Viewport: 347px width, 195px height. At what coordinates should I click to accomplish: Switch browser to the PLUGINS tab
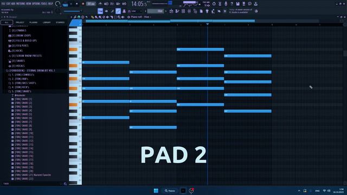coord(34,23)
